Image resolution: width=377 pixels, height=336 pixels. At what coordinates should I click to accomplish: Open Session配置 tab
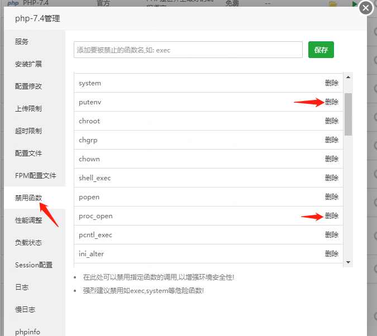coord(34,265)
